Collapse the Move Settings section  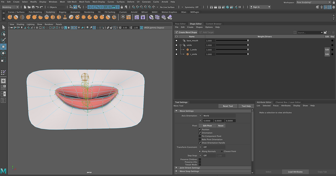(x=176, y=111)
